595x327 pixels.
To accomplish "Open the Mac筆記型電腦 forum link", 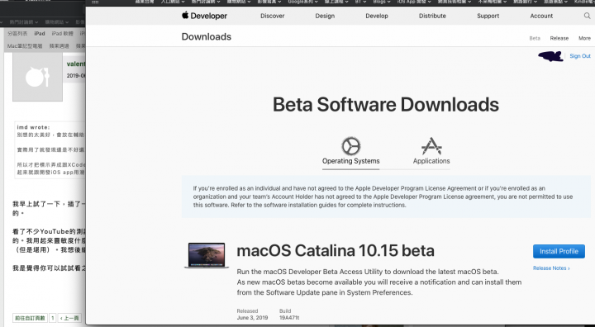I will 25,46.
